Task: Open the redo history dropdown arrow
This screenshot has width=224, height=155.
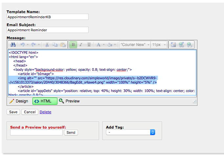Action: click(39, 45)
